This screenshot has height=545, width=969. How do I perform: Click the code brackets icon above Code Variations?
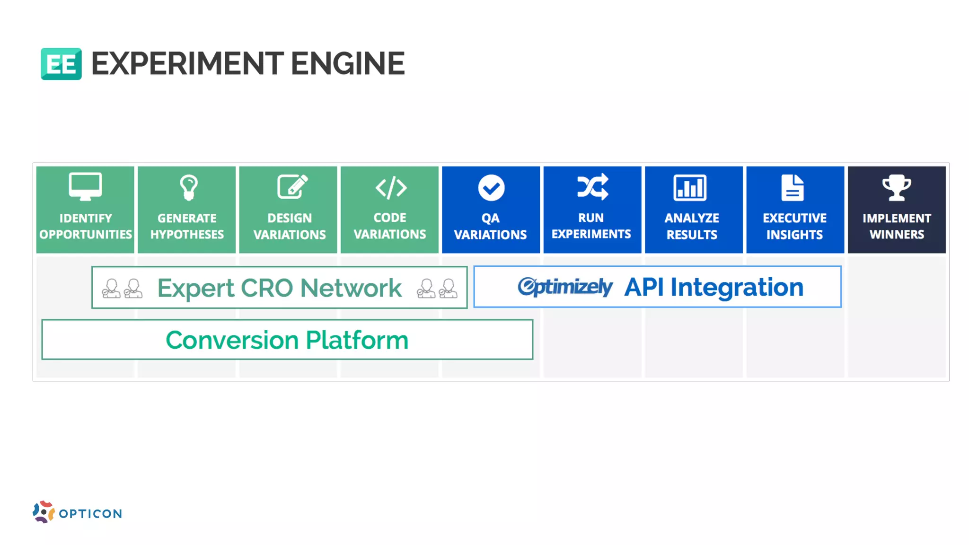point(391,187)
